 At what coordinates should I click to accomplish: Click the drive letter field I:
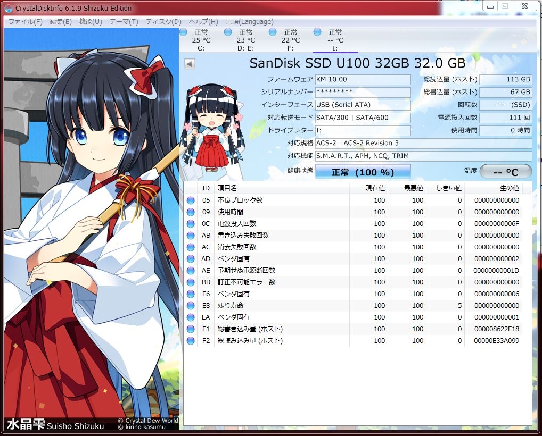[x=363, y=130]
